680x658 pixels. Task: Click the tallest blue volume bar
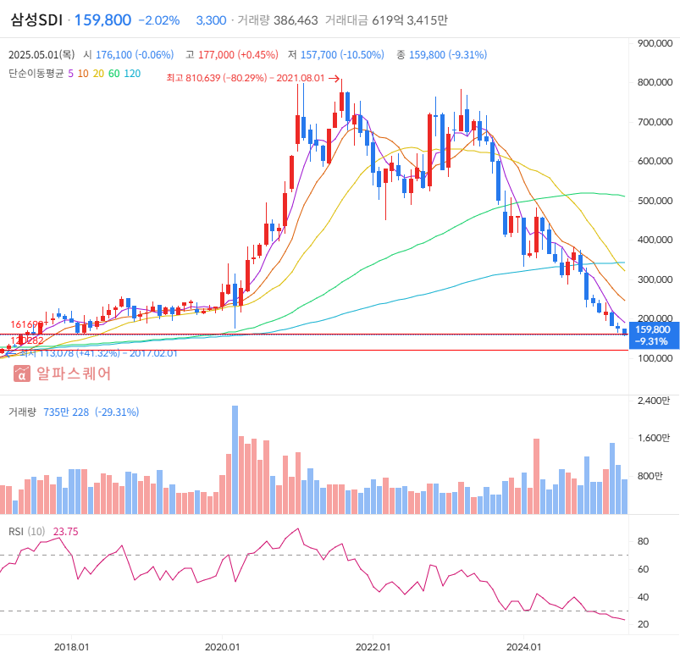(235, 460)
